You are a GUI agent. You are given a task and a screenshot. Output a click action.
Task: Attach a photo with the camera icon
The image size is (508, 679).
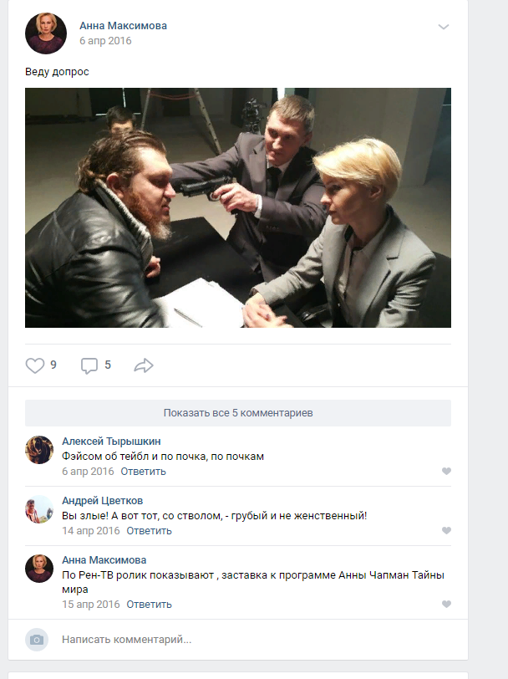click(37, 640)
